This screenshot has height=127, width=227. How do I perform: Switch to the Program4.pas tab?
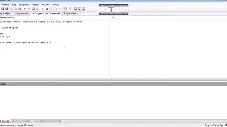[22, 13]
